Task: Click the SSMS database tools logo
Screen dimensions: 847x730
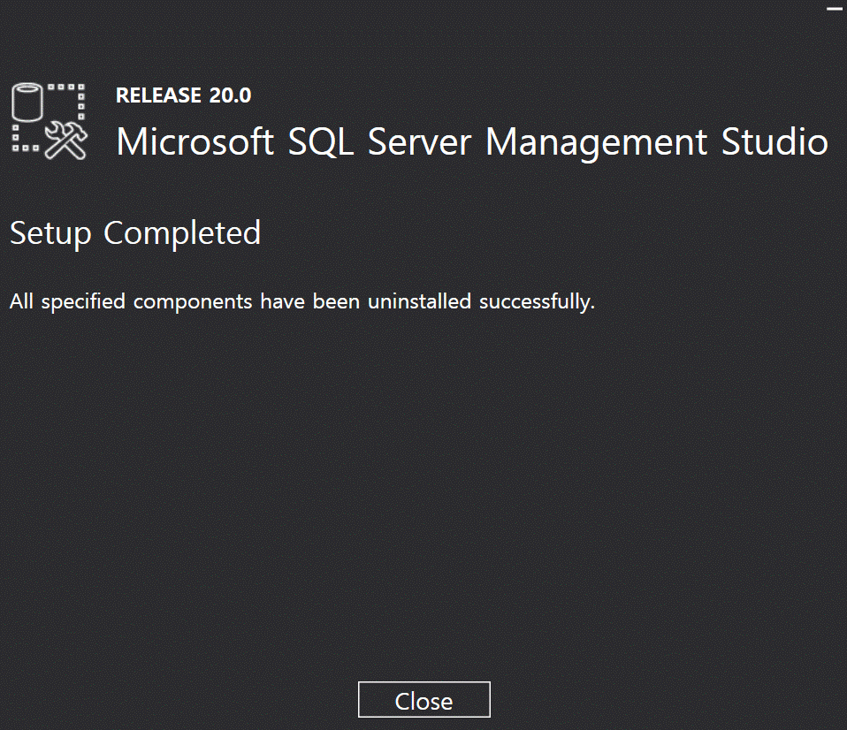Action: click(50, 121)
